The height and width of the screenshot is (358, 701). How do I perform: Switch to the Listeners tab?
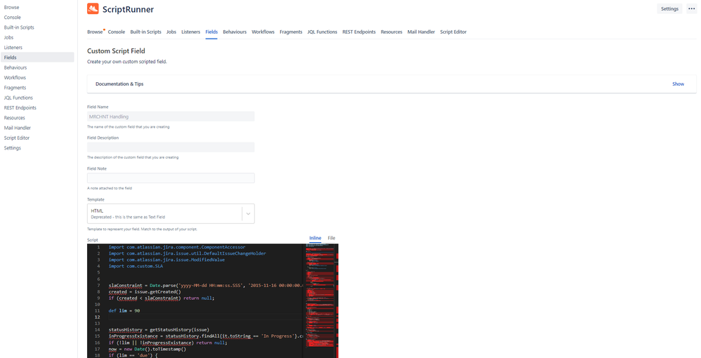(x=191, y=32)
